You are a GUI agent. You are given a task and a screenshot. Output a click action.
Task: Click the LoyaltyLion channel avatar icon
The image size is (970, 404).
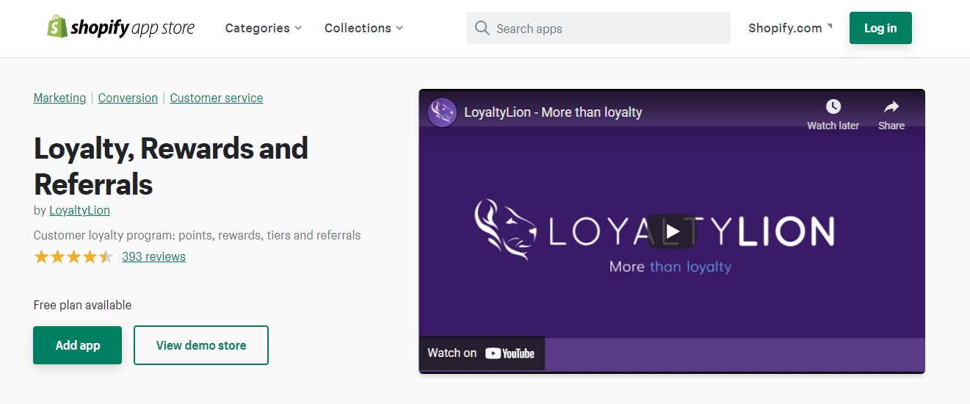point(442,112)
